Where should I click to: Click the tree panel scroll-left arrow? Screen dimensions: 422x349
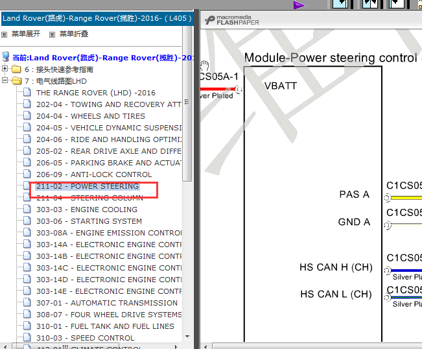pyautogui.click(x=5, y=346)
